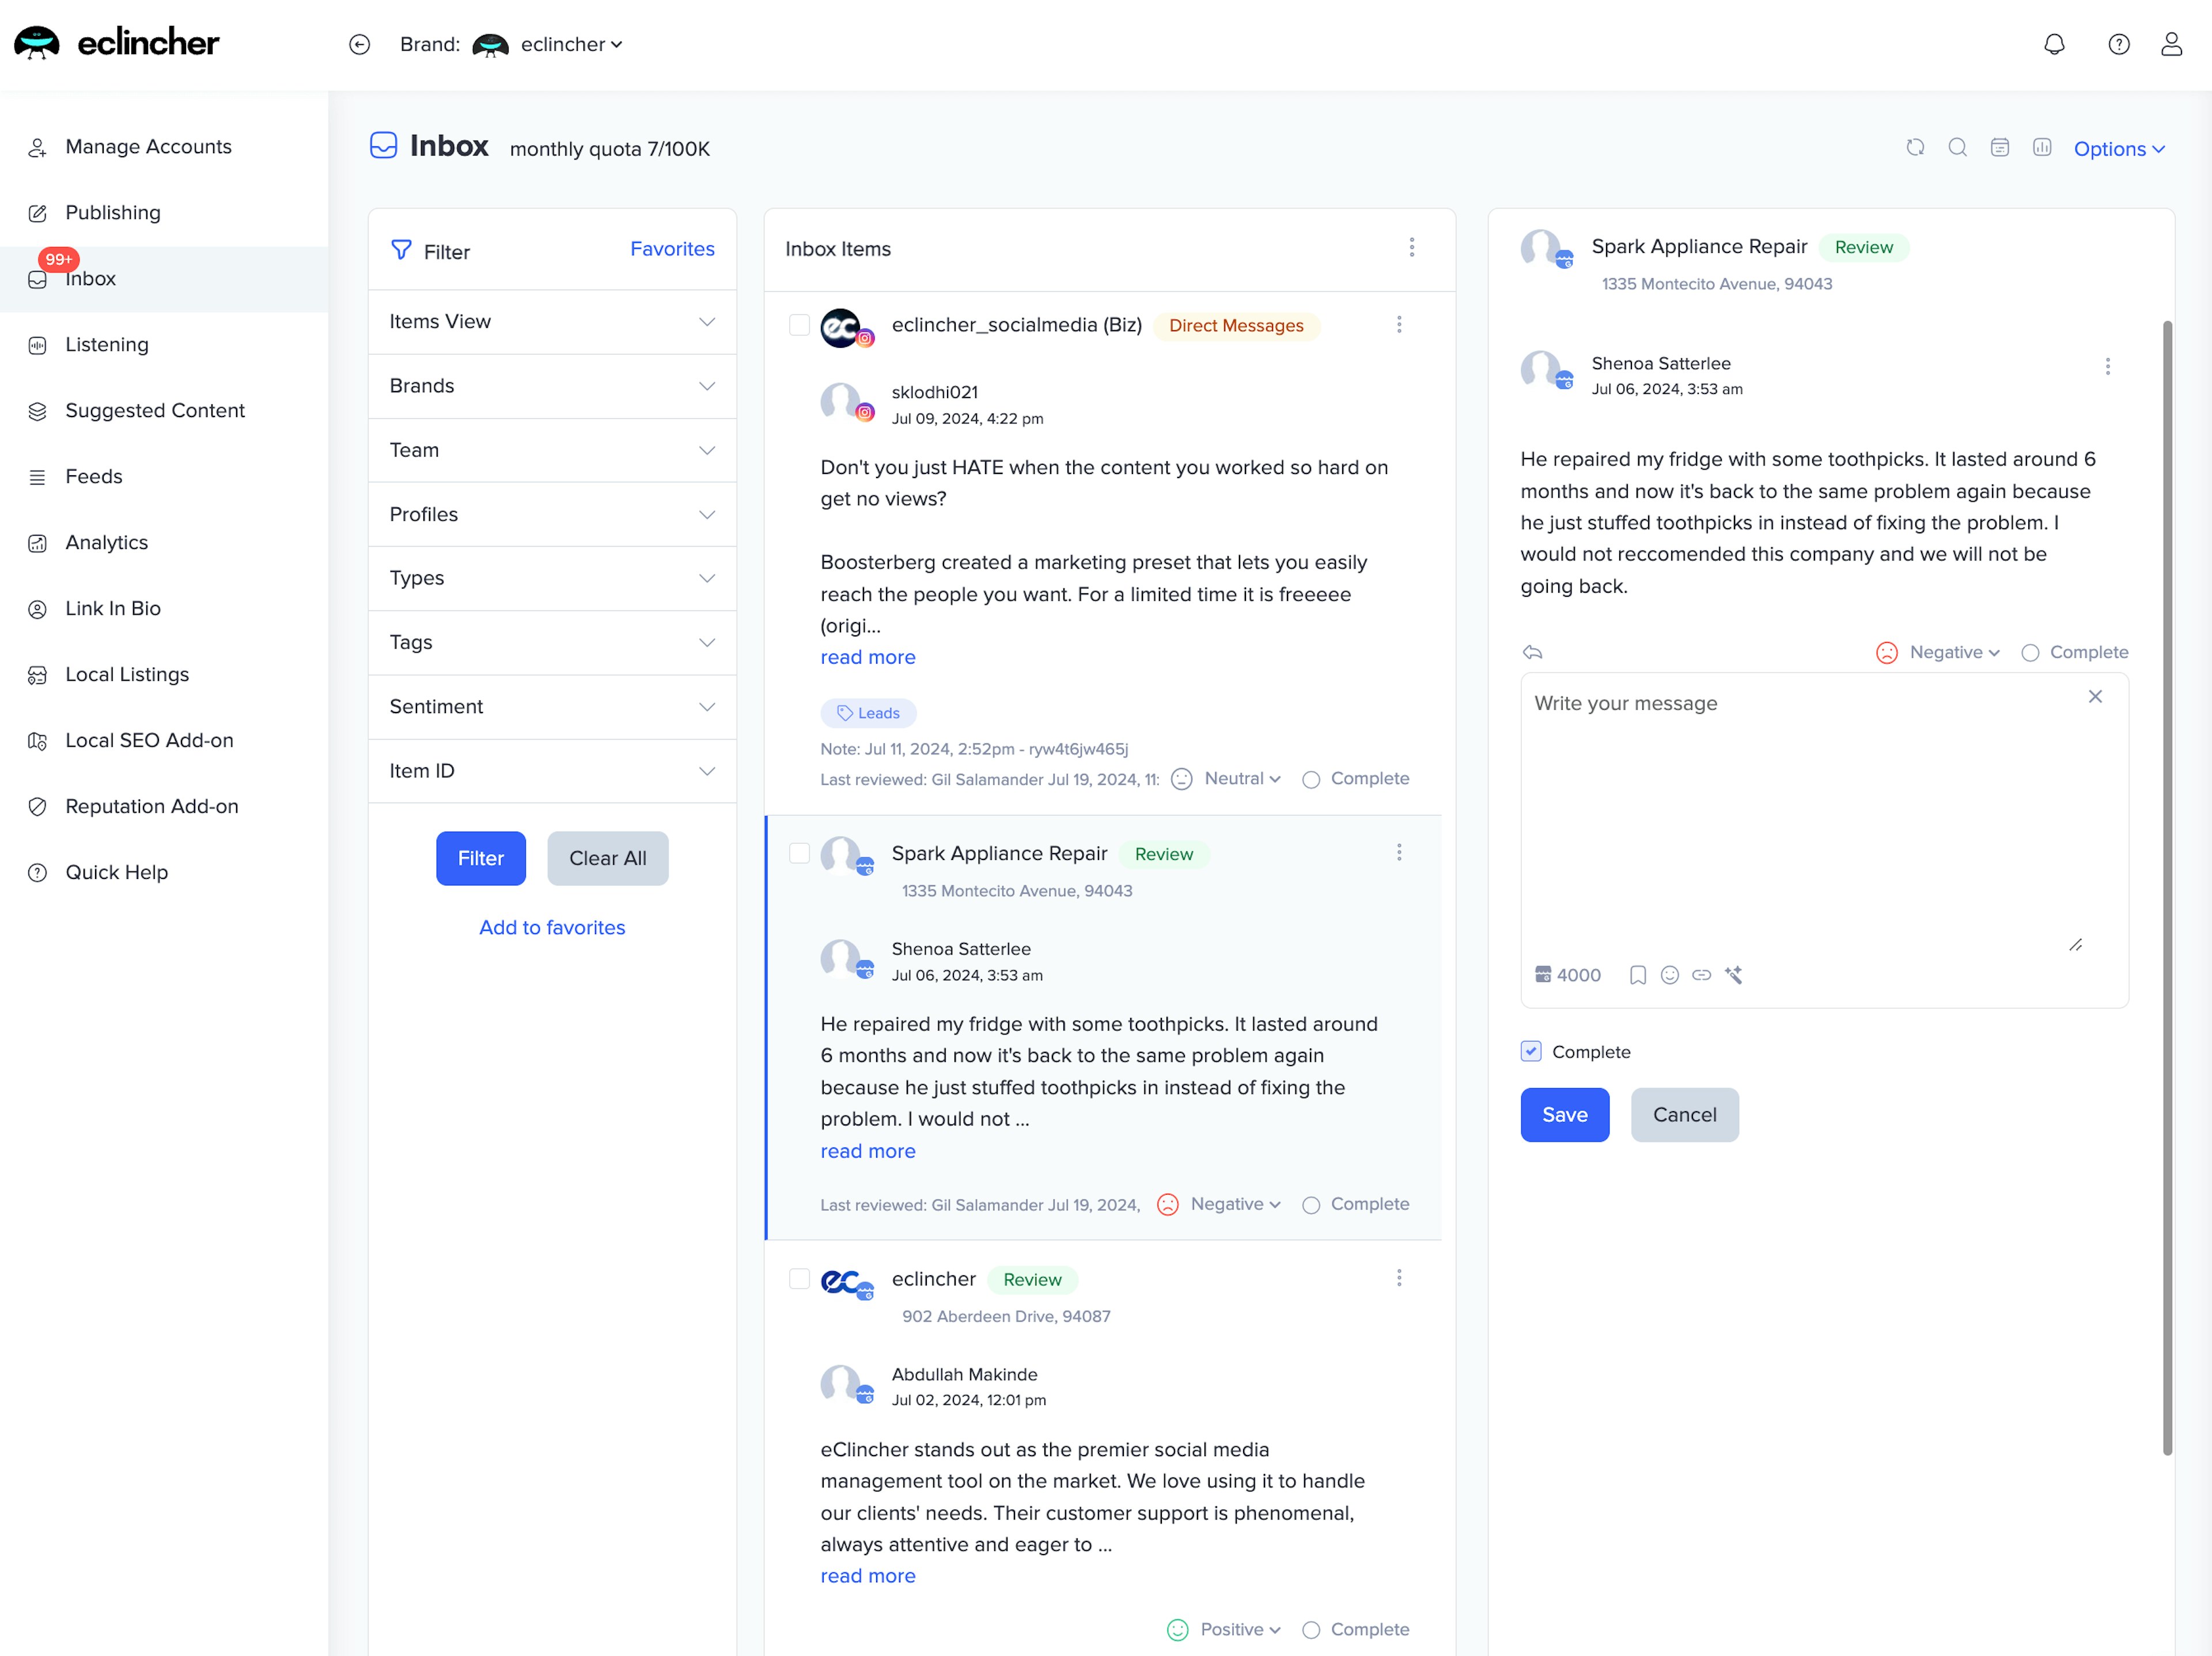2212x1656 pixels.
Task: Click the insert link icon
Action: pos(1701,975)
